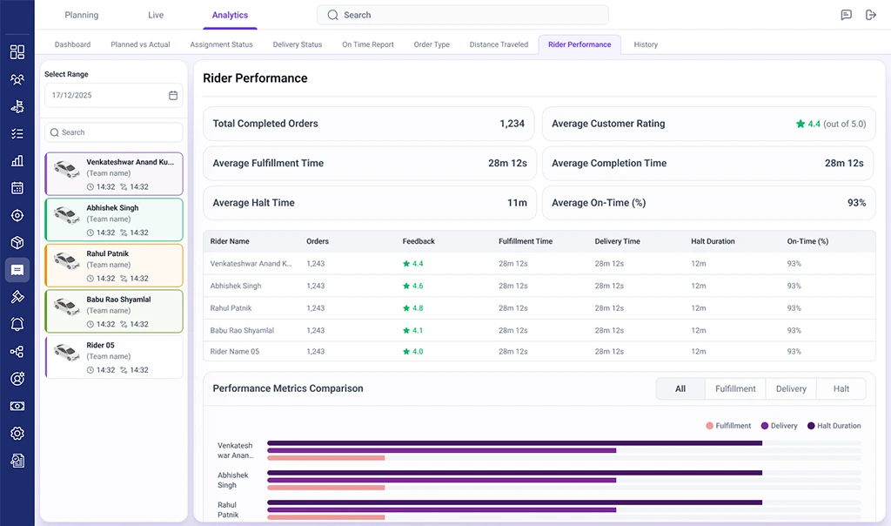This screenshot has width=891, height=526.
Task: Click Rider Name 05 table row name
Action: (235, 352)
